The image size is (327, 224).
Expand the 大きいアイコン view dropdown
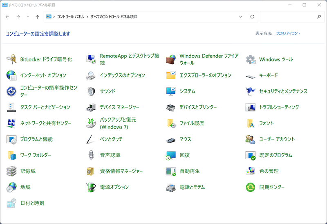(x=288, y=34)
